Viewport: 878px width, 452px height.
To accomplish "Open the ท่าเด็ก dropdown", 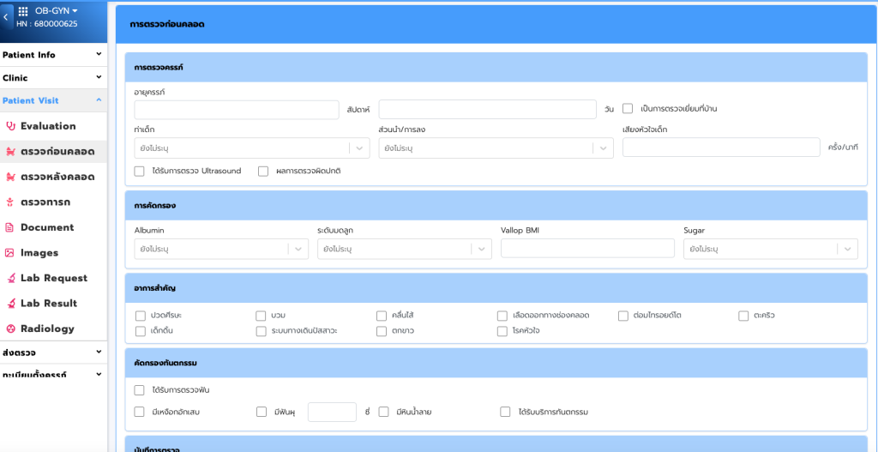I will click(251, 148).
